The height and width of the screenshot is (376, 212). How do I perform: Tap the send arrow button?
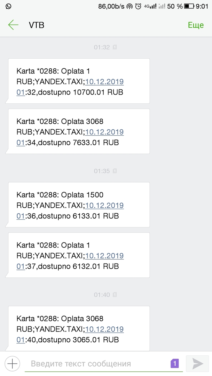pos(197,363)
